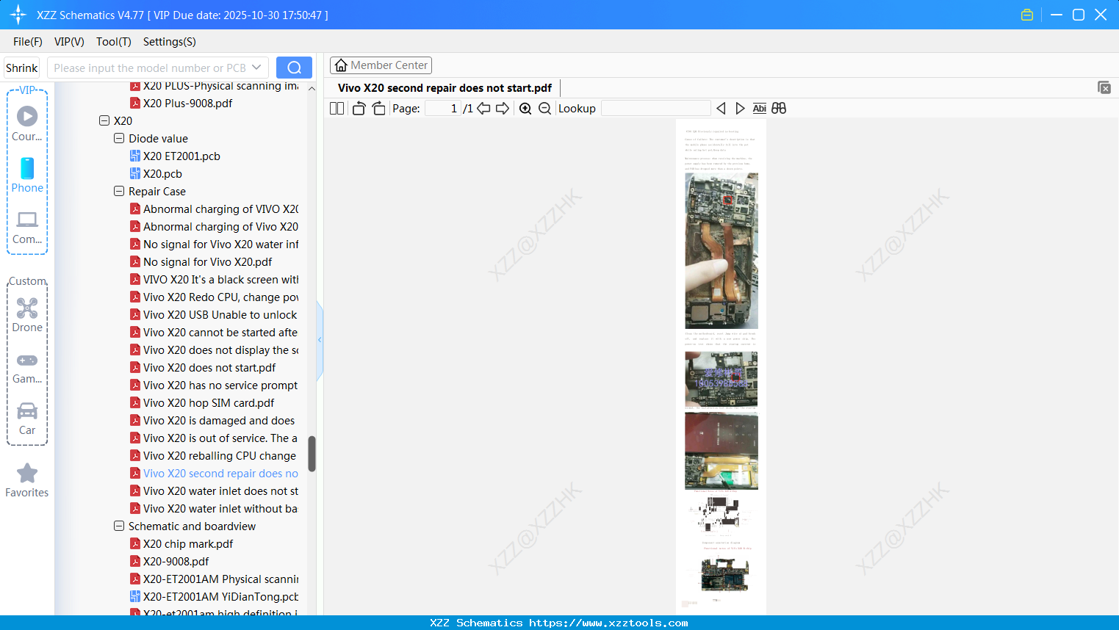Click the Page number field

click(443, 109)
